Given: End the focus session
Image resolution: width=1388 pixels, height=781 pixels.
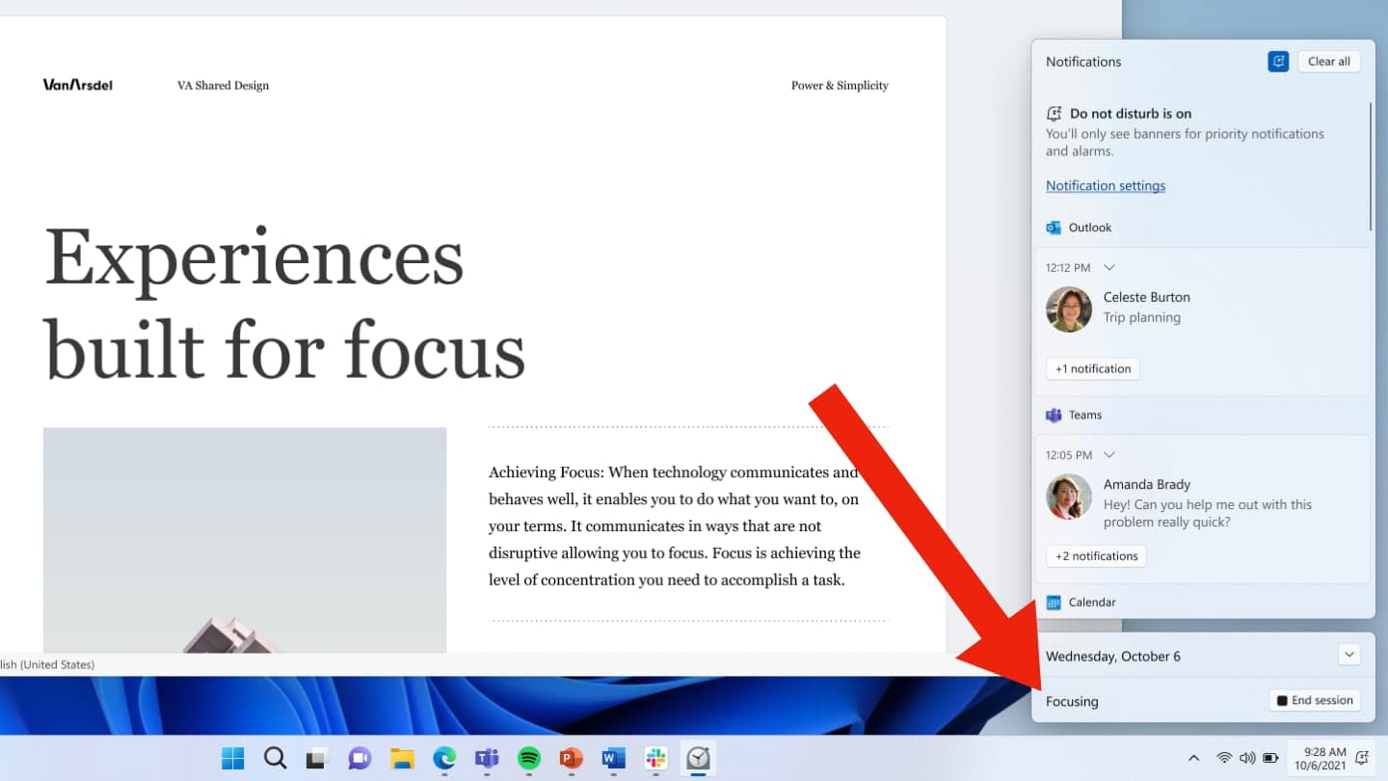Looking at the screenshot, I should click(1315, 701).
